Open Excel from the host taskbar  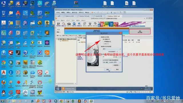coord(73,101)
